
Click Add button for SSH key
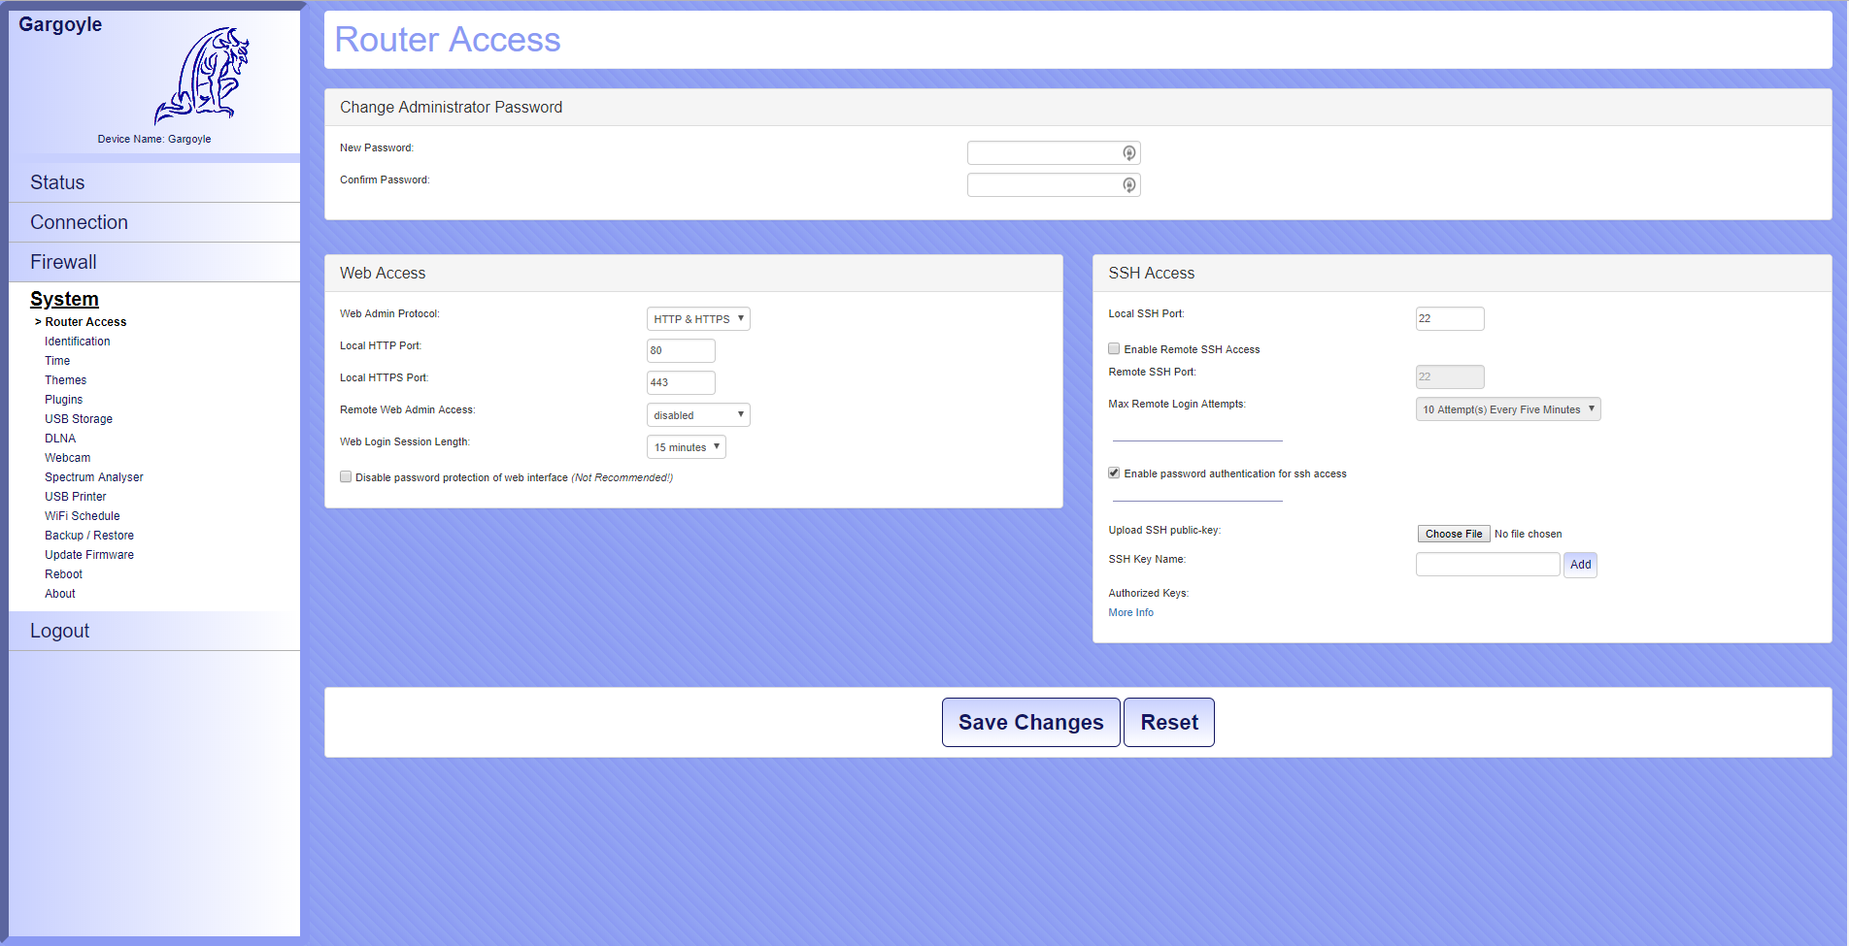(x=1580, y=565)
